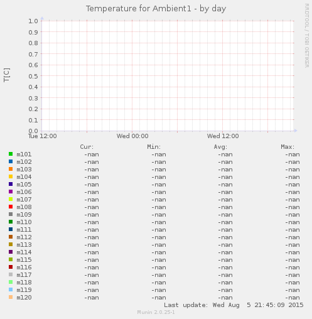Click the 0.0 y-axis tick label
The image size is (312, 319).
click(x=33, y=131)
